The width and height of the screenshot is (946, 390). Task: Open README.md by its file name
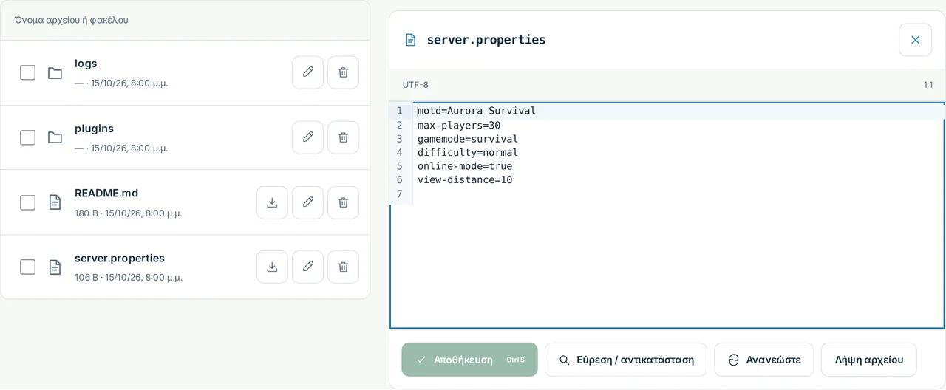(106, 193)
